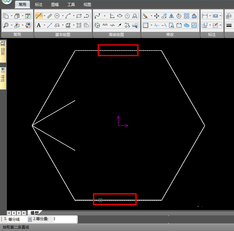Pick the Polygon tool in 高级绘图

tap(127, 16)
